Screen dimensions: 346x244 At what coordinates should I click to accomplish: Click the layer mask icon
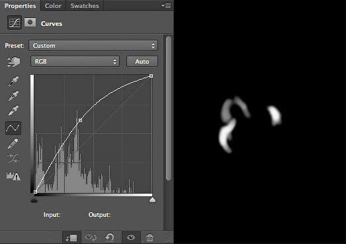30,23
